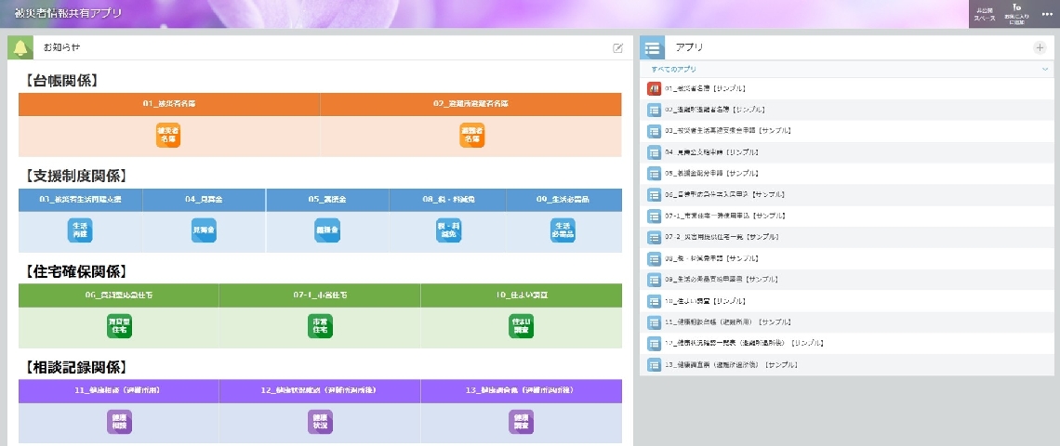Open the blue 生活必需品 icon
1060x446 pixels.
coord(563,230)
